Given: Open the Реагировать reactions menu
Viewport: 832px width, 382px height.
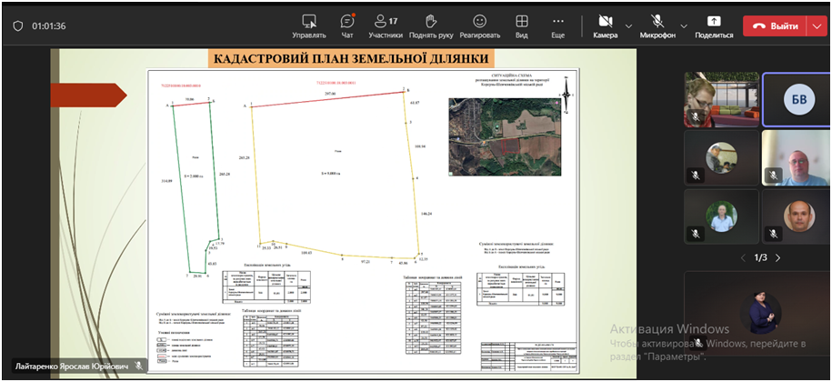Looking at the screenshot, I should (479, 25).
